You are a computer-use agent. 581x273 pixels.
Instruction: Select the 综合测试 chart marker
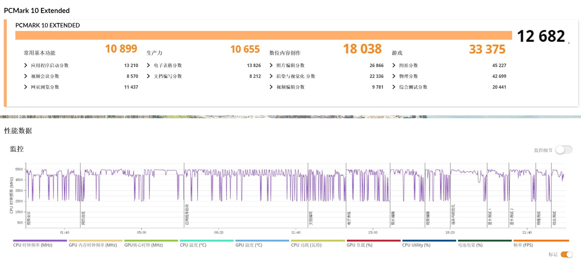(x=554, y=218)
